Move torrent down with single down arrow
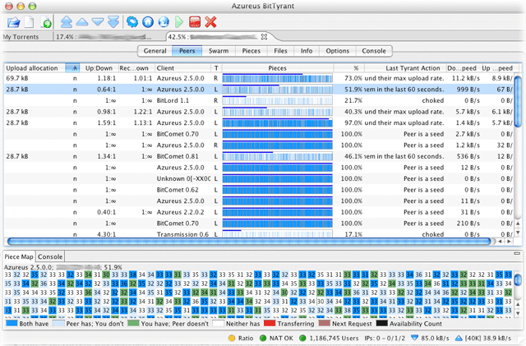This screenshot has width=526, height=346. pyautogui.click(x=98, y=22)
